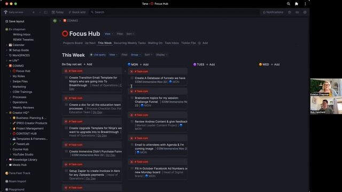Screen dimensions: 342x192
Task: Click Quick add in the top bar
Action: [x=77, y=12]
